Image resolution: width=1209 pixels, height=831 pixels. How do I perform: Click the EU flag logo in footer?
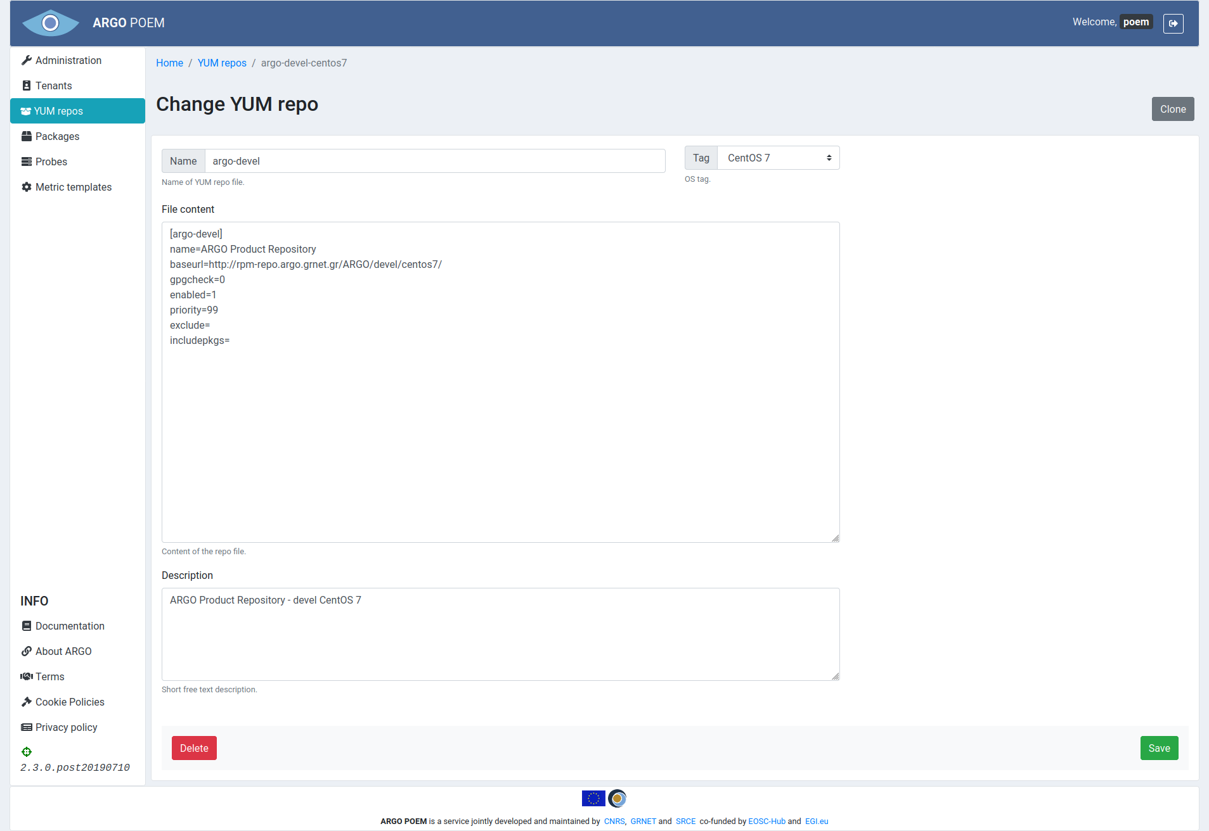click(x=593, y=799)
